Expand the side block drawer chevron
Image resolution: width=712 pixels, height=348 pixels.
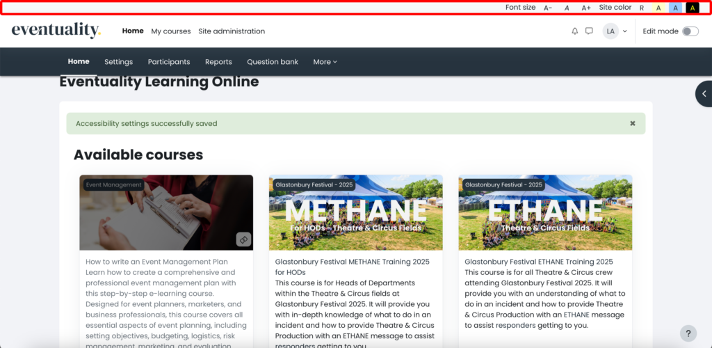[x=704, y=93]
